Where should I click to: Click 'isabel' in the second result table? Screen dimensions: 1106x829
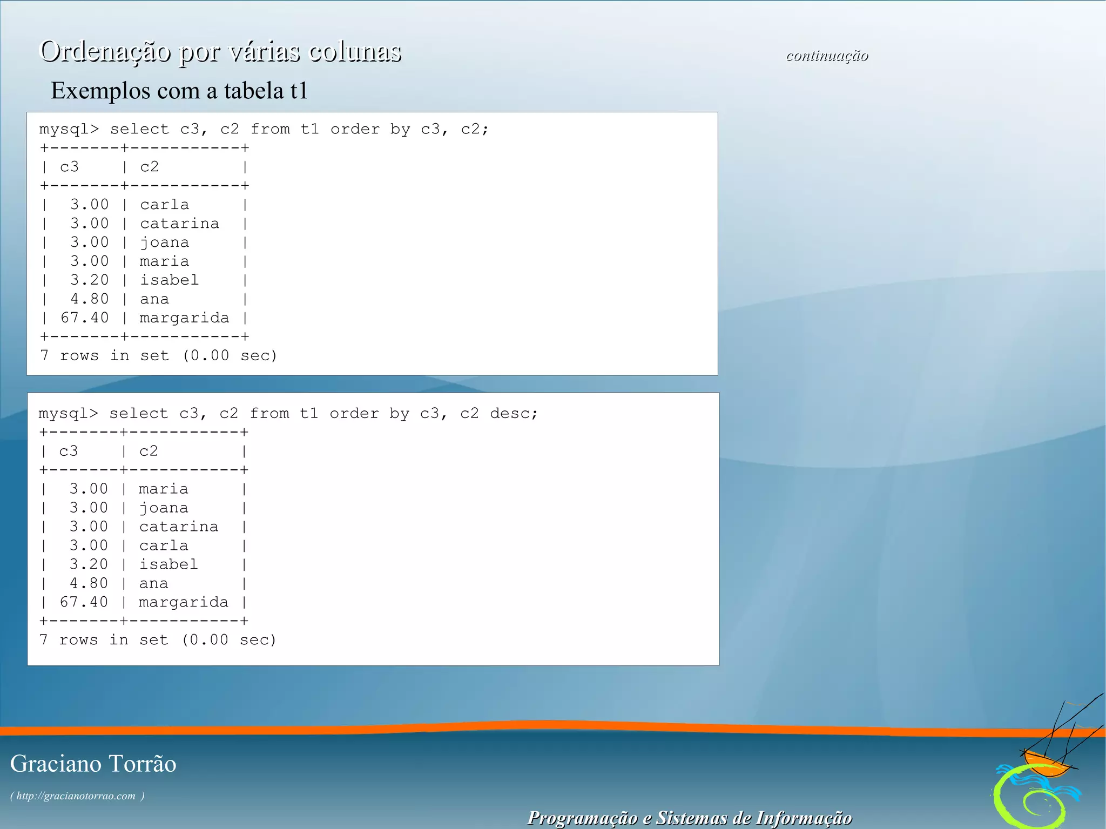pyautogui.click(x=168, y=564)
